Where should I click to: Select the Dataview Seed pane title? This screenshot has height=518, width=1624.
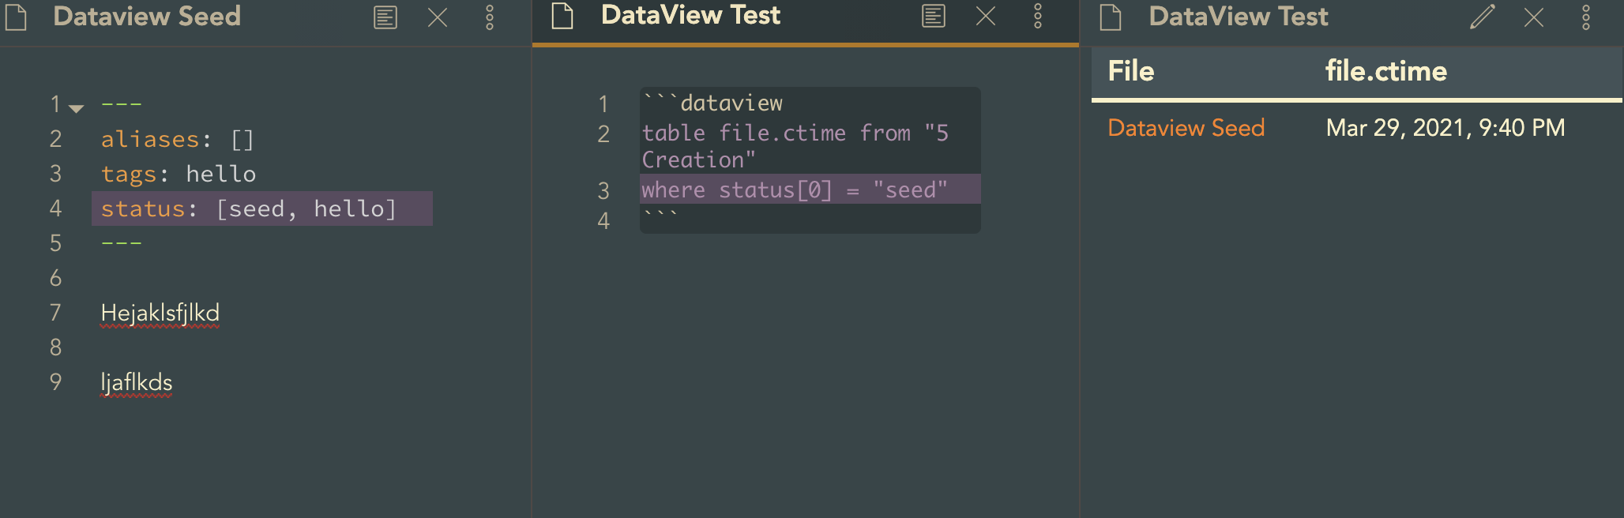click(x=147, y=17)
